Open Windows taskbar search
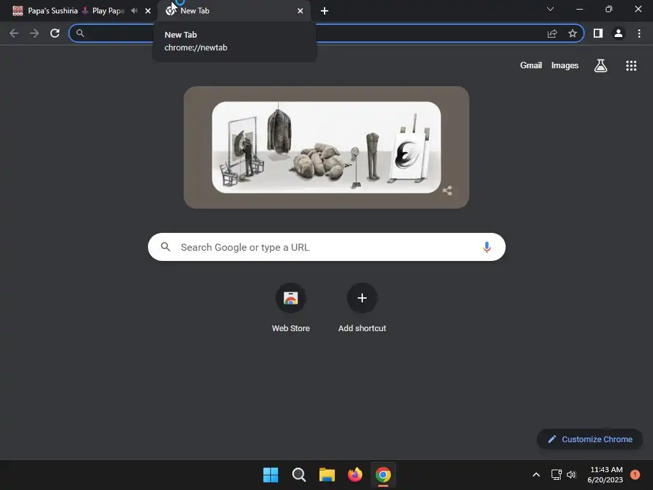The height and width of the screenshot is (490, 653). [x=298, y=475]
